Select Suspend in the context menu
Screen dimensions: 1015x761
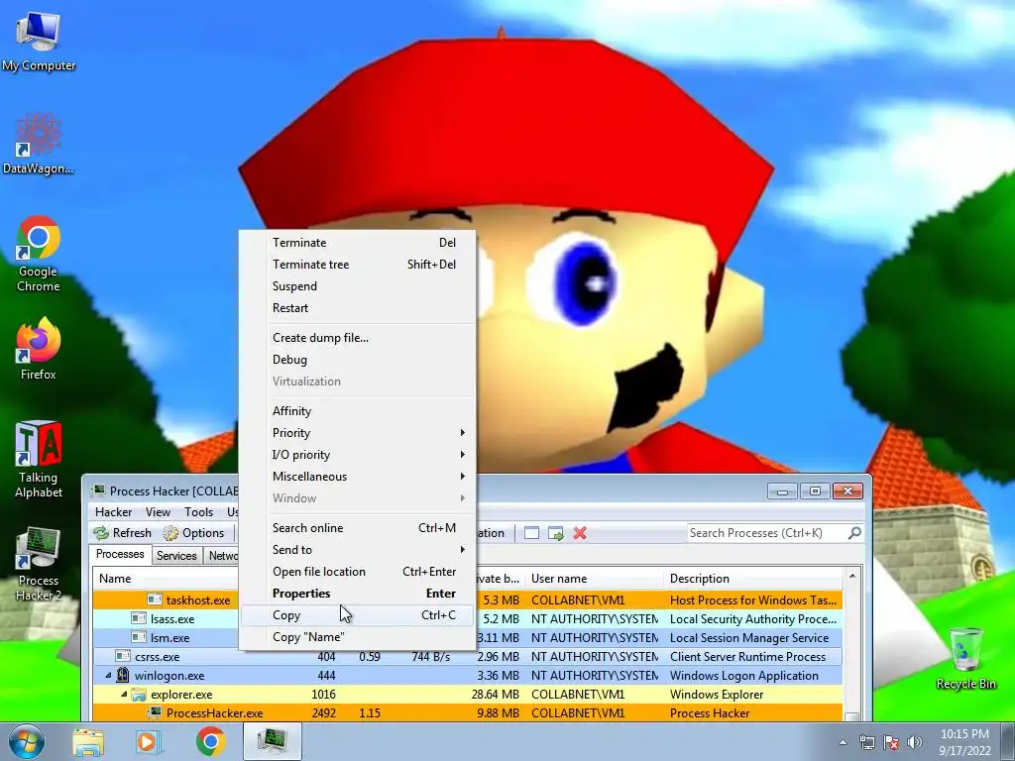click(x=357, y=286)
